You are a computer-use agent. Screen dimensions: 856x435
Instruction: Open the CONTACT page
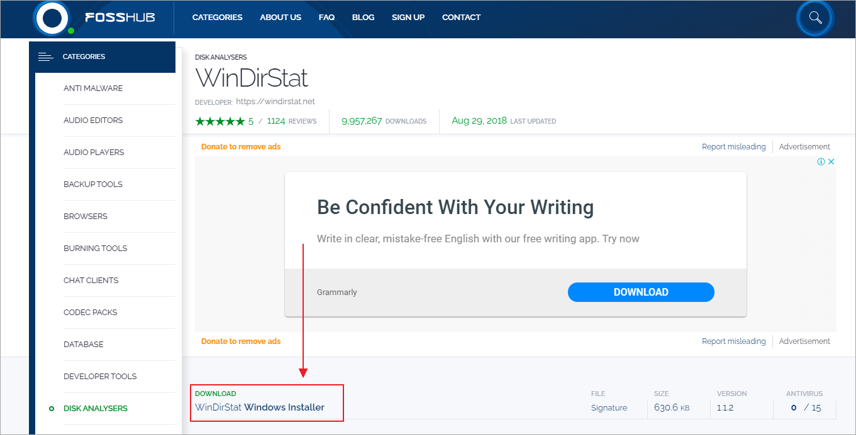click(461, 18)
